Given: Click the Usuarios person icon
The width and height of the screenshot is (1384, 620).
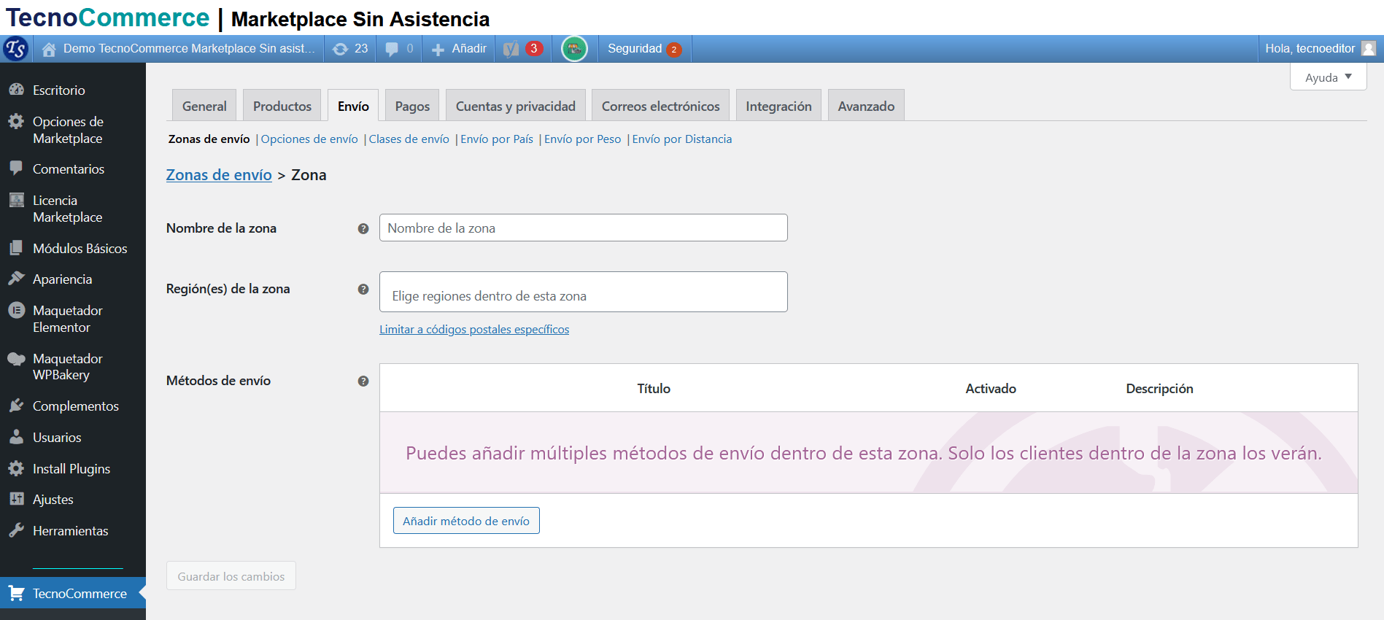Looking at the screenshot, I should (16, 437).
